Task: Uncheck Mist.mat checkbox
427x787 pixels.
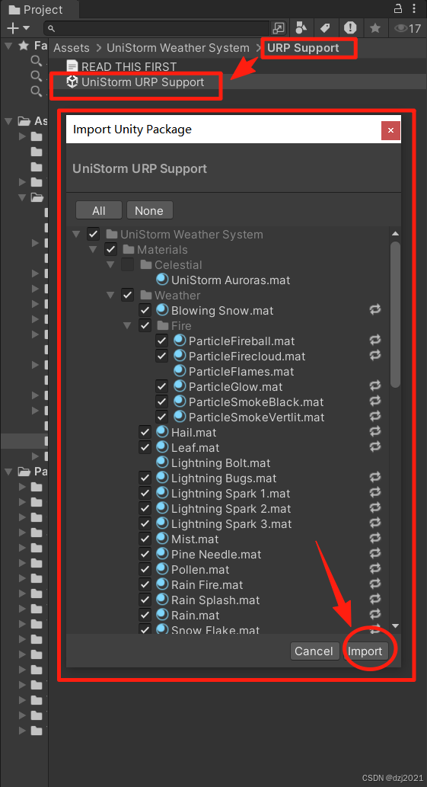Action: 145,539
